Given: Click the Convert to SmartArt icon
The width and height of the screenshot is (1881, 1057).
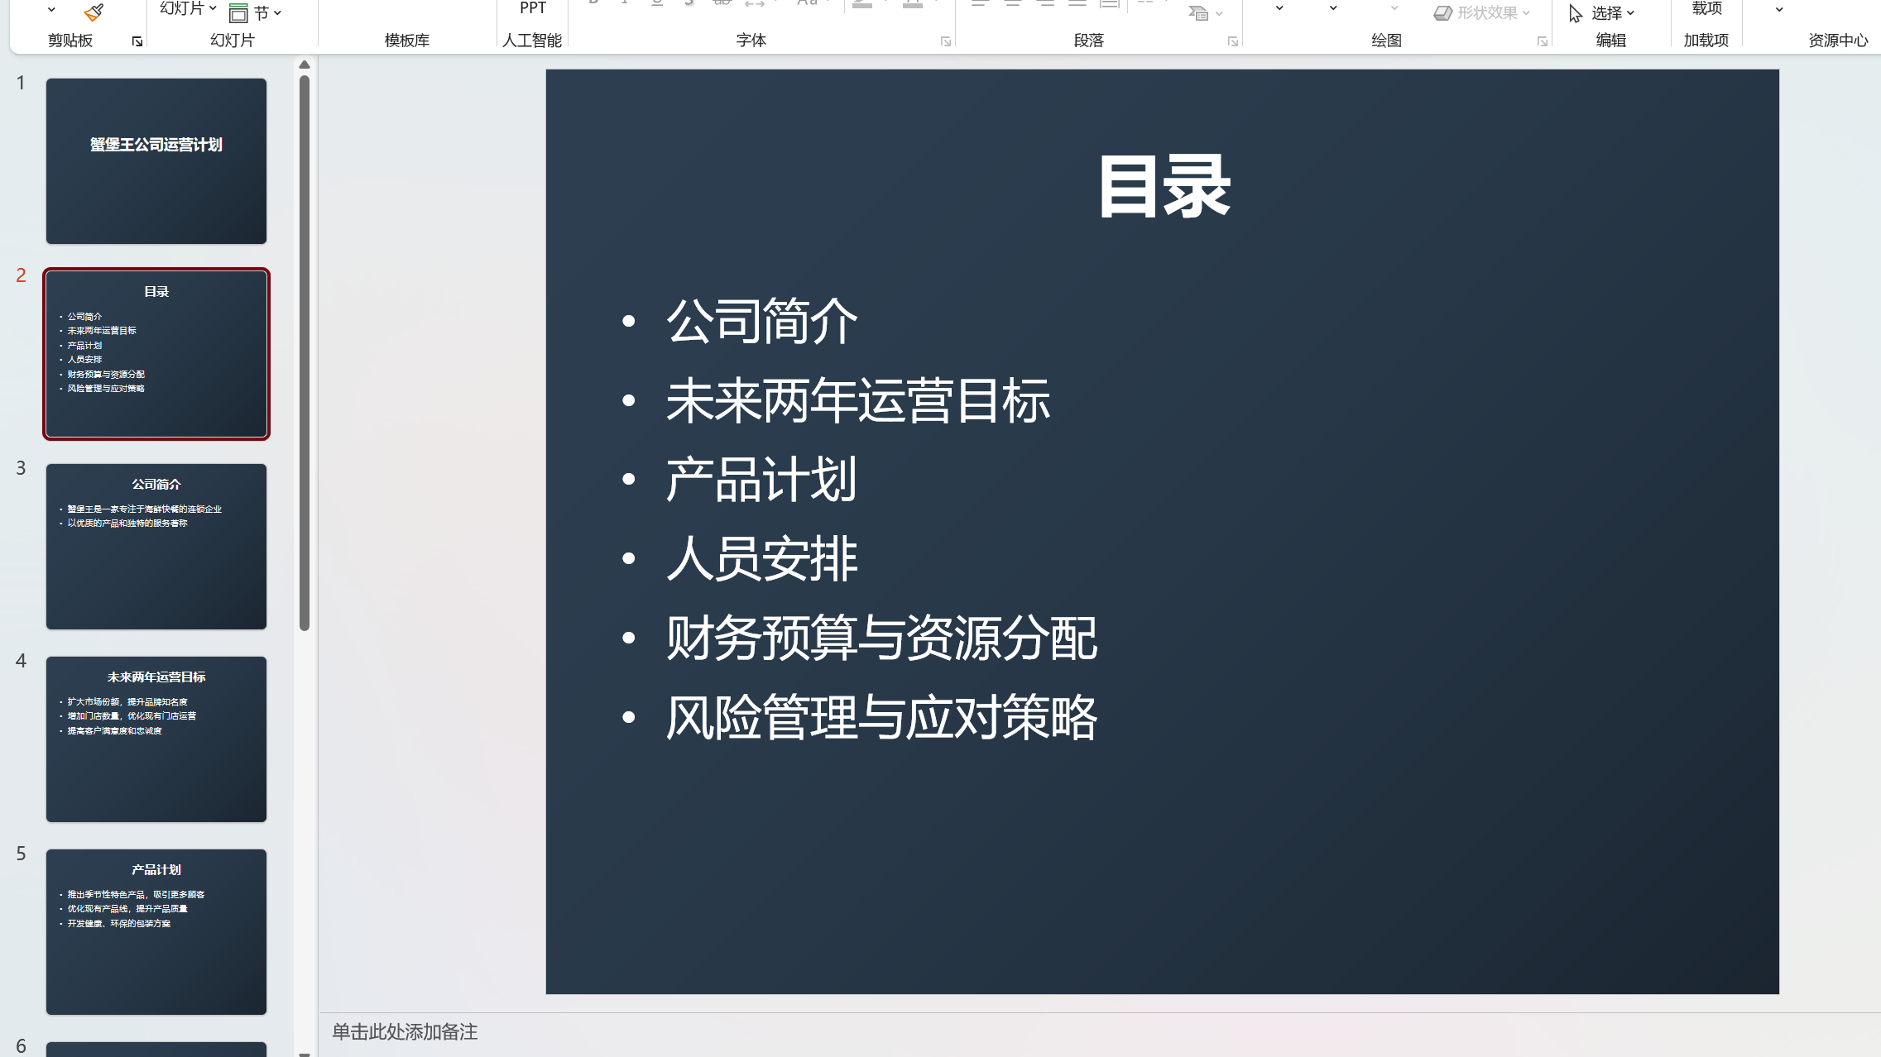Looking at the screenshot, I should click(1198, 12).
